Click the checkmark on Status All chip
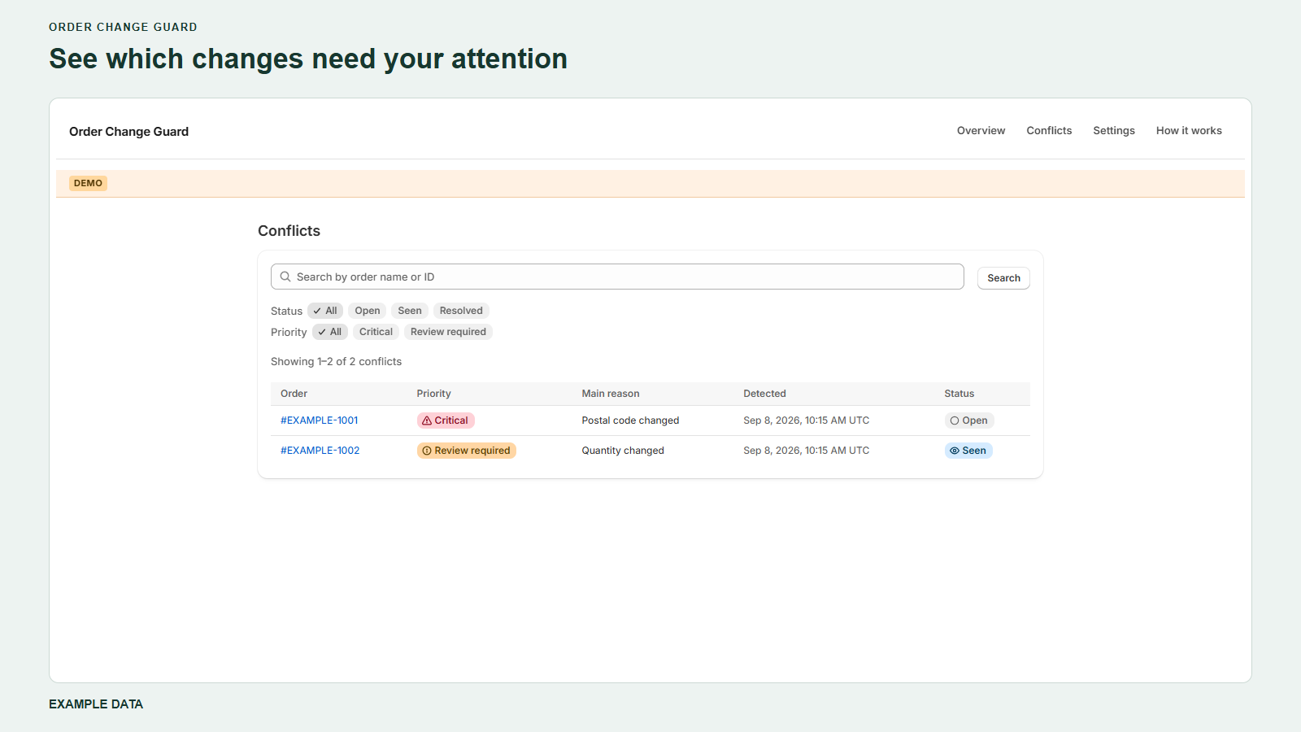This screenshot has width=1301, height=732. pyautogui.click(x=317, y=311)
